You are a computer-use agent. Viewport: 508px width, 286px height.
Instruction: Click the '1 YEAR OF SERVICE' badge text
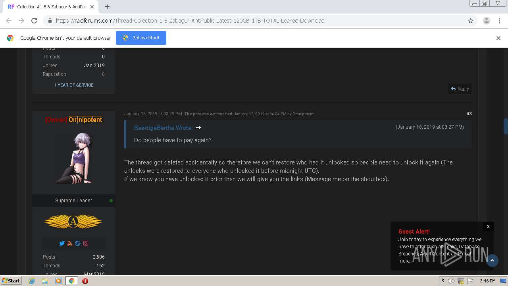tap(74, 85)
